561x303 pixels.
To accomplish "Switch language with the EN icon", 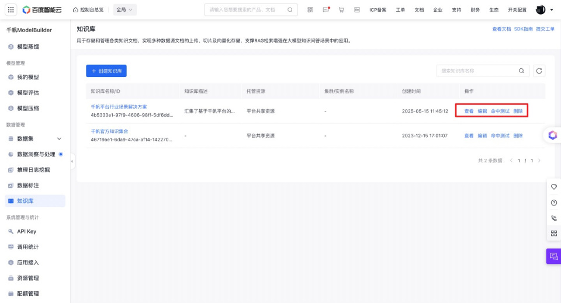I will [x=356, y=10].
